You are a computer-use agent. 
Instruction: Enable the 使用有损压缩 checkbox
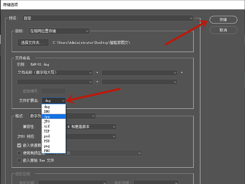click(x=19, y=153)
